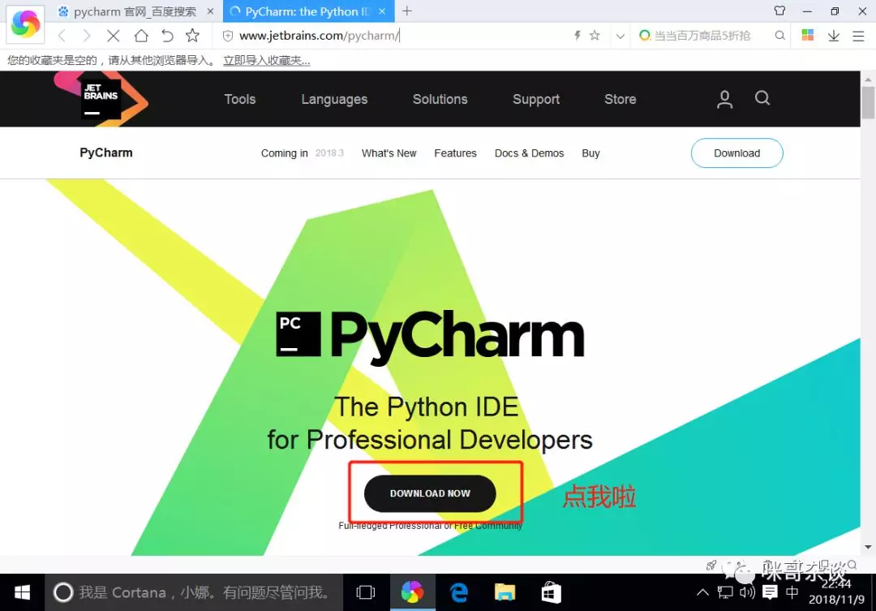
Task: Open a new tab with plus button
Action: coord(407,11)
